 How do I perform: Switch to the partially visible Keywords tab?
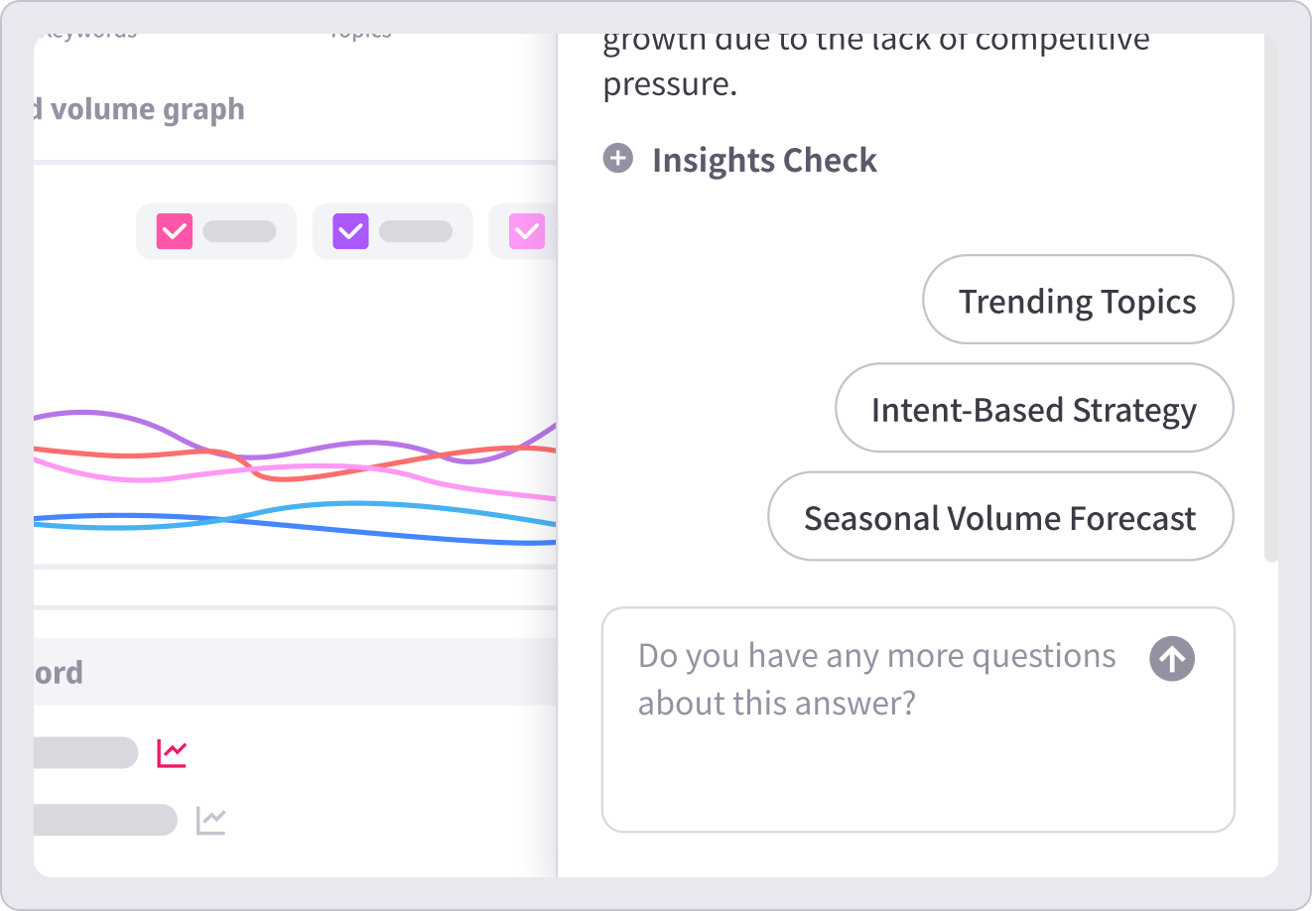click(89, 36)
